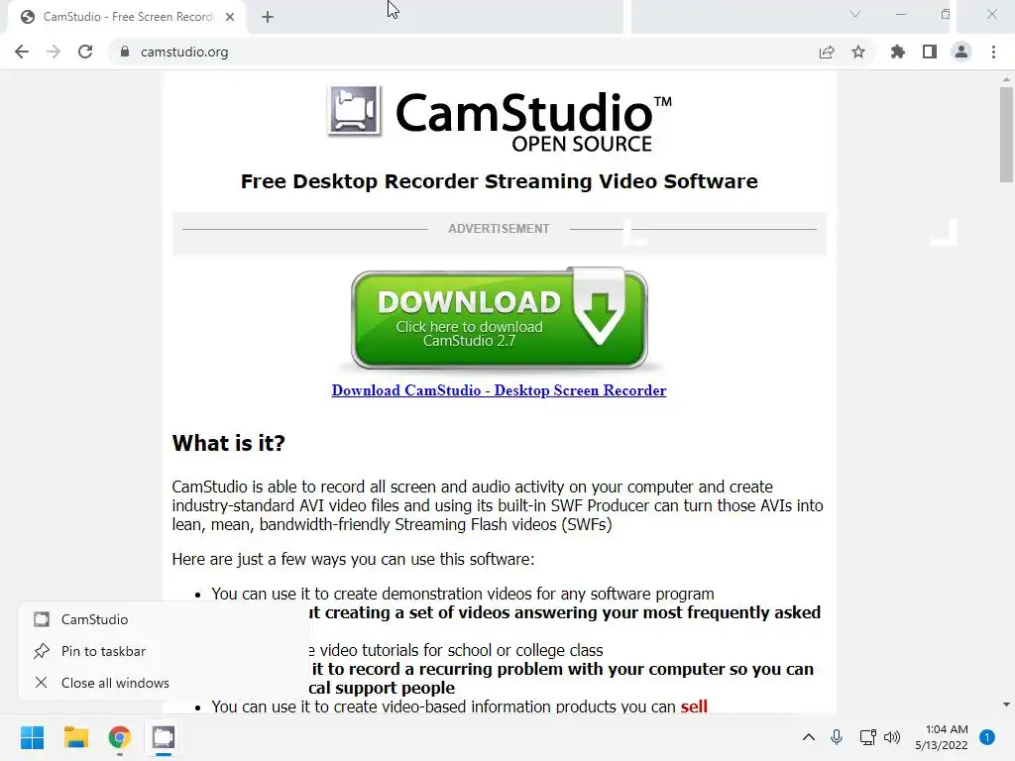
Task: Open network status tray icon
Action: (x=867, y=737)
